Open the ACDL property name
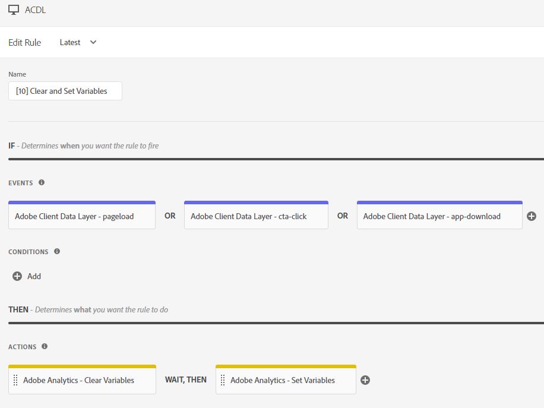 [x=35, y=10]
